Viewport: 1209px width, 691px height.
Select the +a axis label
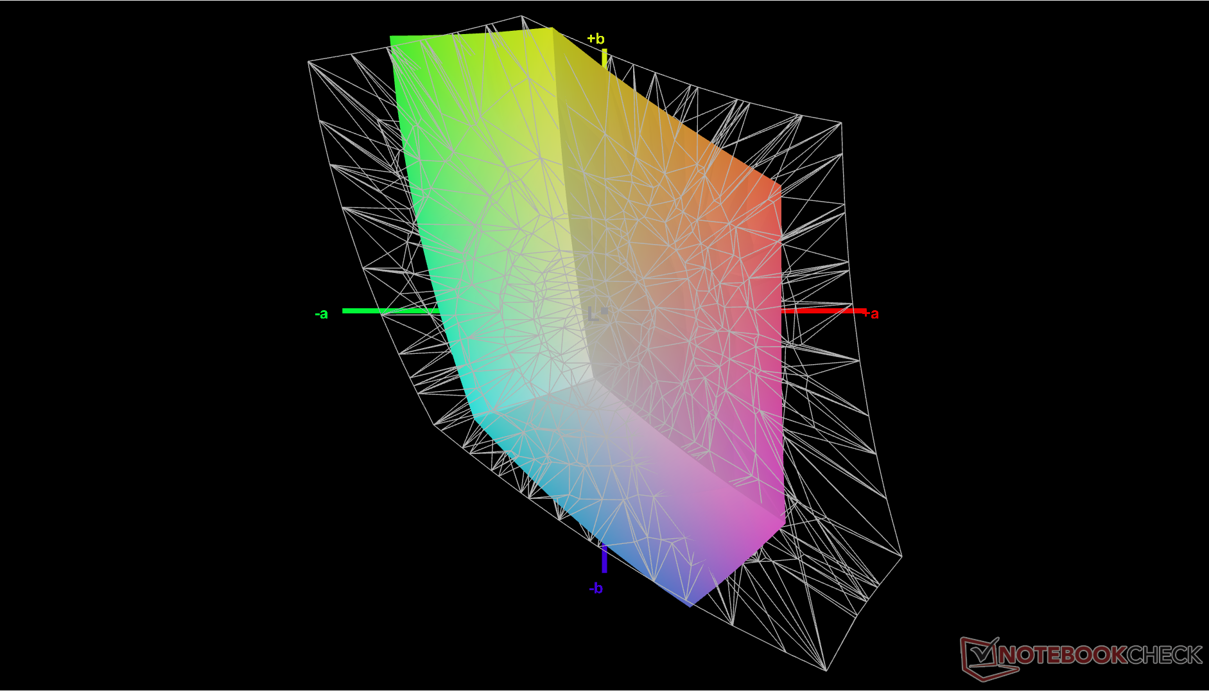(871, 313)
